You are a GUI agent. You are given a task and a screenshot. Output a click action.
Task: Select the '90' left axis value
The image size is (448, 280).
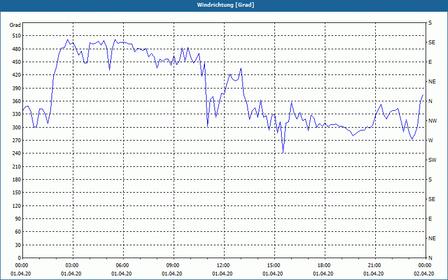[18, 219]
